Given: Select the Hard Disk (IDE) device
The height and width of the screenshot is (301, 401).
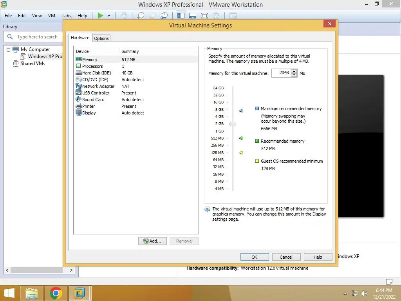Looking at the screenshot, I should click(136, 73).
